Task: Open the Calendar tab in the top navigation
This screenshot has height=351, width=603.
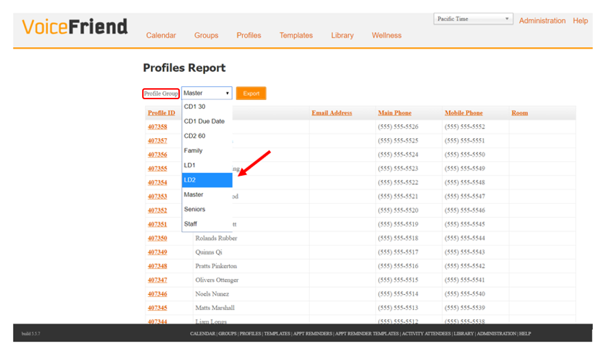Action: [161, 36]
